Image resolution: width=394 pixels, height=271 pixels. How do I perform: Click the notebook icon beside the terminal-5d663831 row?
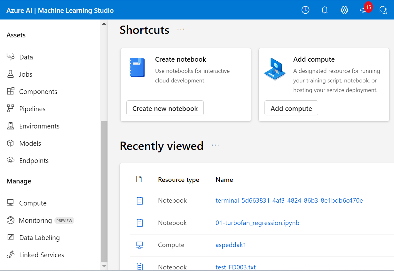pyautogui.click(x=139, y=201)
